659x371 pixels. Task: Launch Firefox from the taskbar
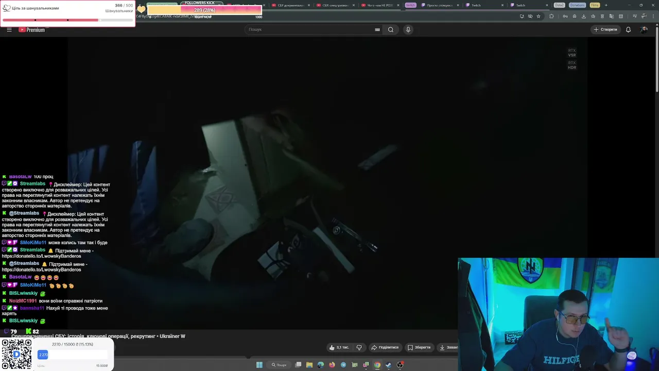coord(332,365)
